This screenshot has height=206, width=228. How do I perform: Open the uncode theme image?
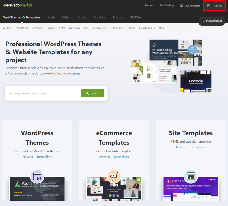pos(196,81)
